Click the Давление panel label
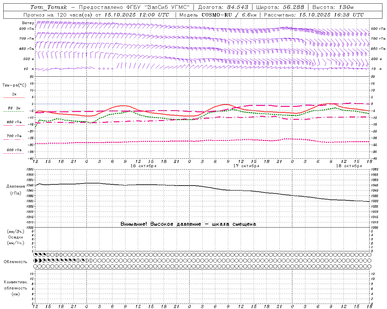 (x=16, y=186)
